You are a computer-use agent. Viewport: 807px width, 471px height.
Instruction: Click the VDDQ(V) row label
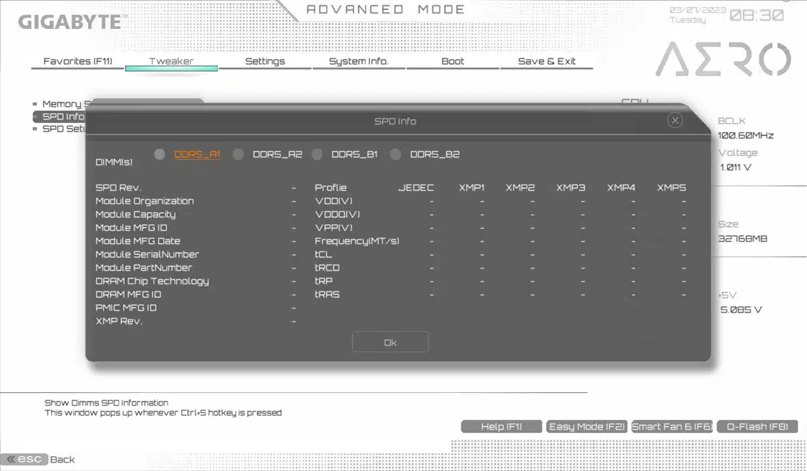338,215
